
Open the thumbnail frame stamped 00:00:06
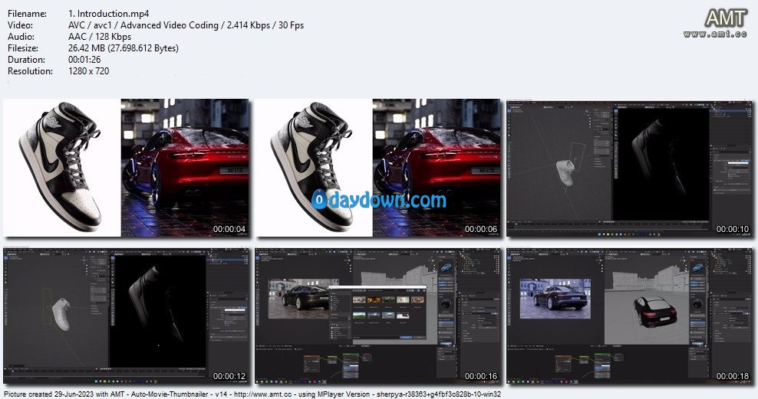point(378,168)
